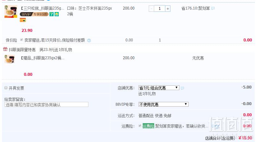Click the 无优惠 text in gift row
Viewport: 256px width, 142px height.
[198, 58]
